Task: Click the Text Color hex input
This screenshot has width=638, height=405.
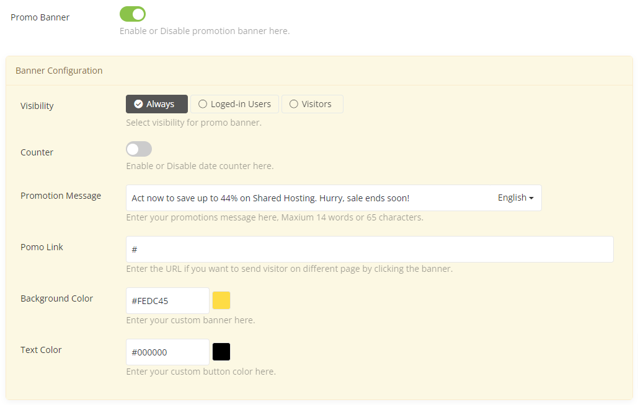Action: coord(167,352)
